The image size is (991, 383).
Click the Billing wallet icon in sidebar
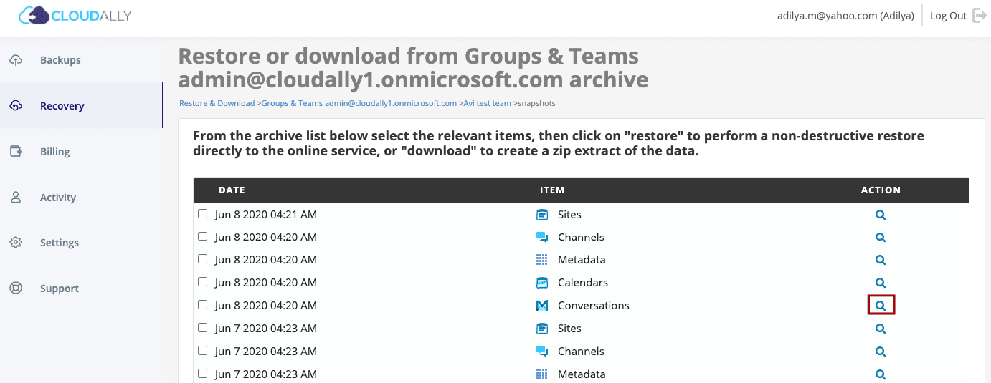16,151
